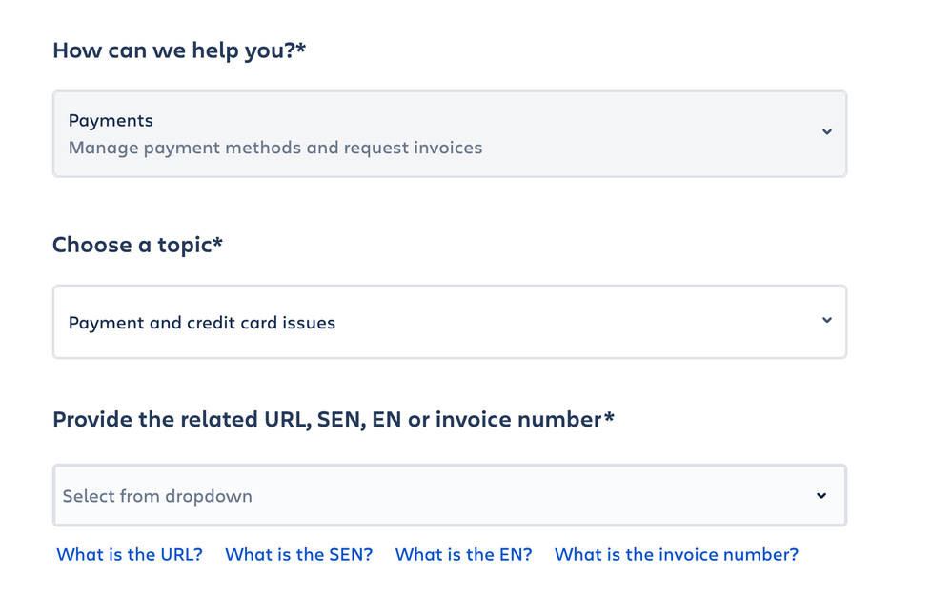Viewport: 952px width, 596px height.
Task: Click the asterisk after invoice number heading
Action: coord(609,417)
